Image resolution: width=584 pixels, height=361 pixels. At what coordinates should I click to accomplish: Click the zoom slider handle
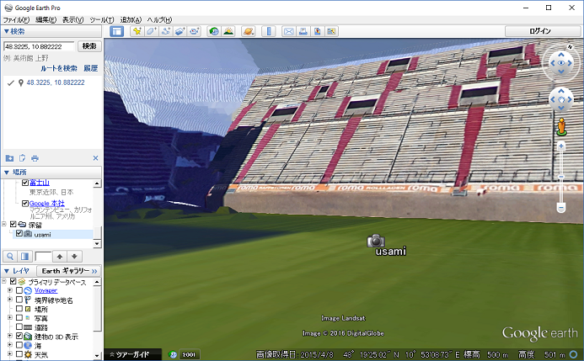tap(560, 176)
